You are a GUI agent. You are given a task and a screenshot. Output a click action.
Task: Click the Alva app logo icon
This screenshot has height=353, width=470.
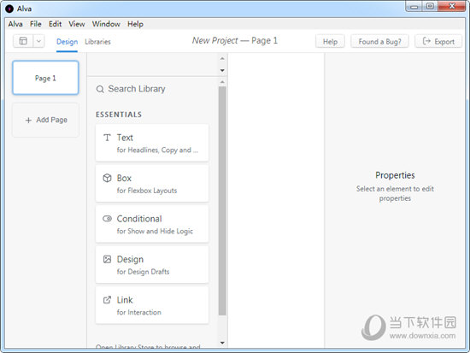[9, 9]
